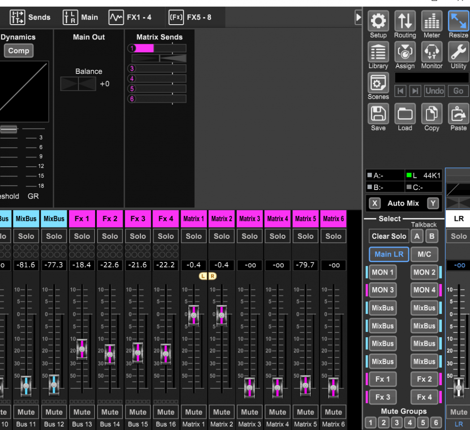Toggle Talkback A
Viewport: 470px width, 430px height.
[x=417, y=236]
